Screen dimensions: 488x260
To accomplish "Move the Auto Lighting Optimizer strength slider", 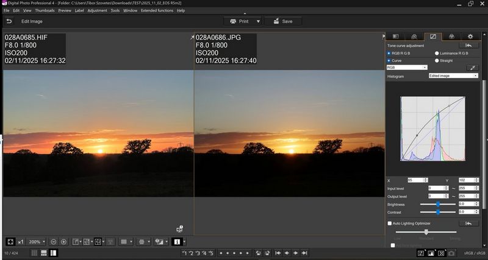I will [x=426, y=232].
